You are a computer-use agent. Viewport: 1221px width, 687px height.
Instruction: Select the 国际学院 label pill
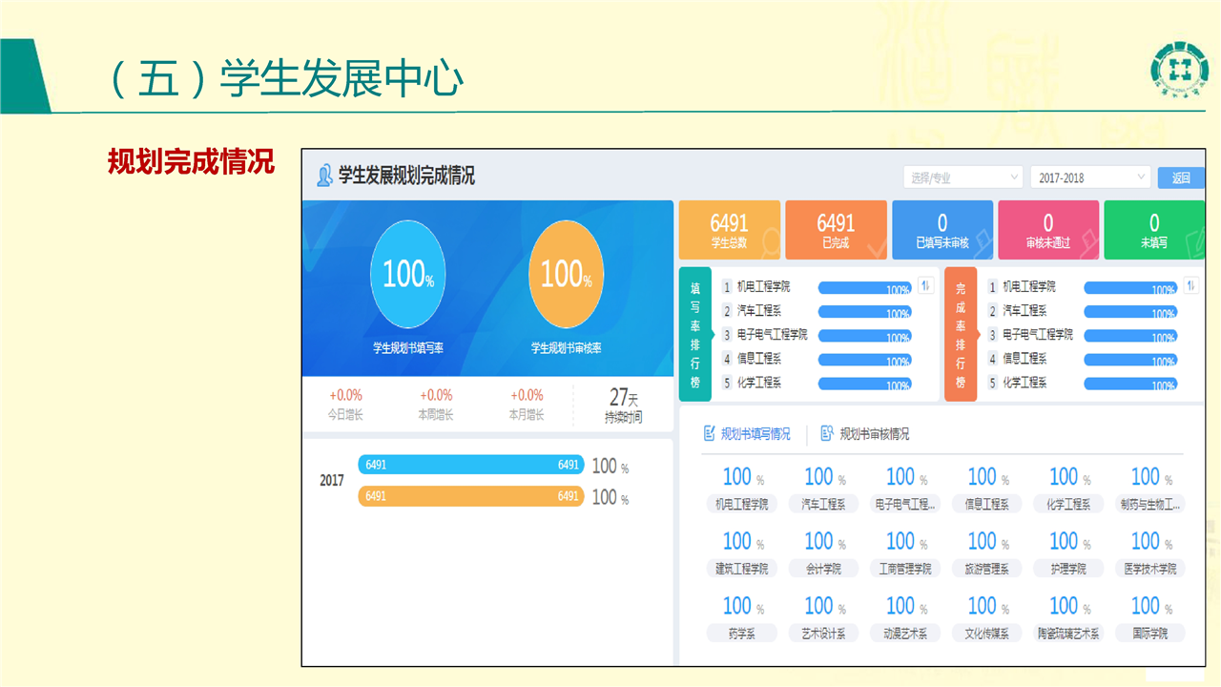click(1149, 634)
